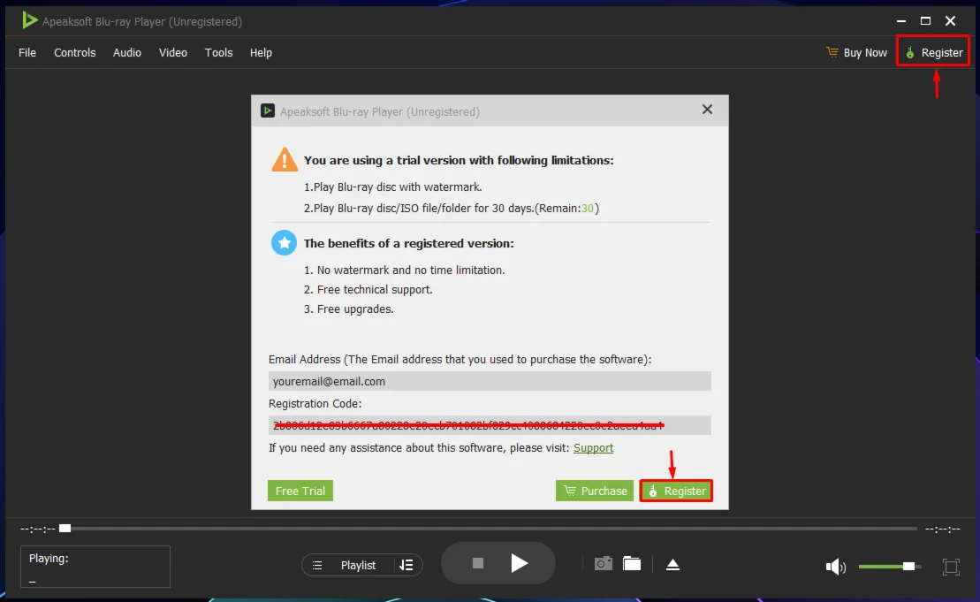Open the Tools menu
The width and height of the screenshot is (980, 602).
point(218,52)
